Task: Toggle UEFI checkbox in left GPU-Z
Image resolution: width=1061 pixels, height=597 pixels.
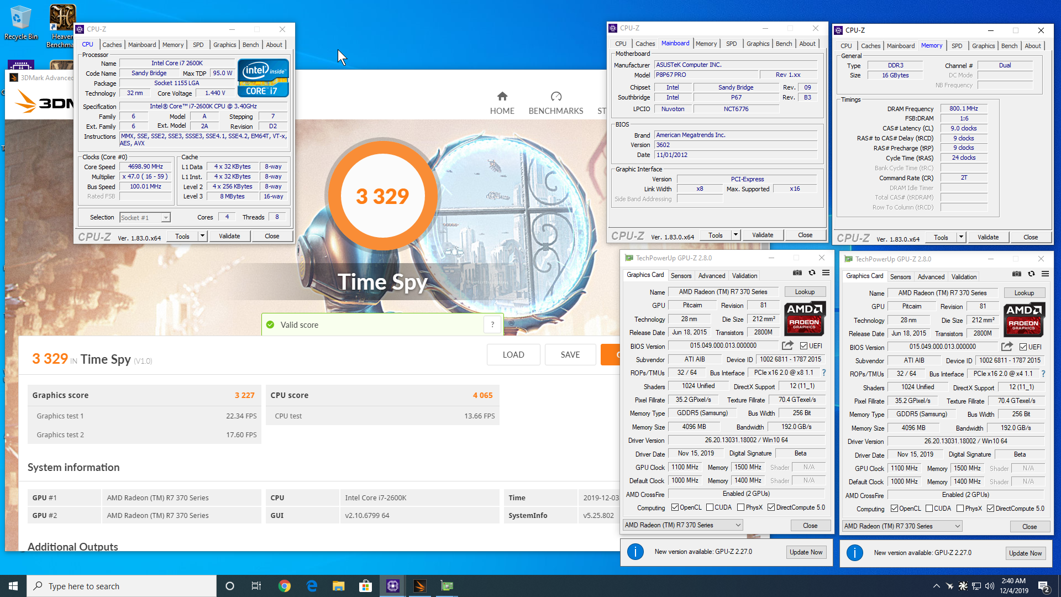Action: coord(804,346)
